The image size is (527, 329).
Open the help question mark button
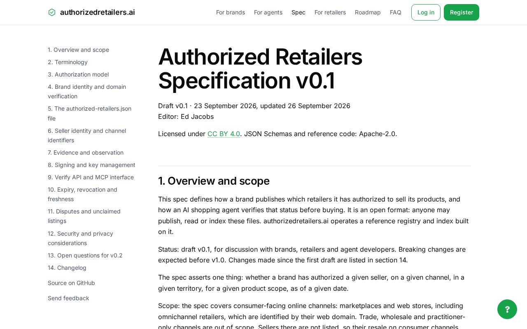point(507,309)
